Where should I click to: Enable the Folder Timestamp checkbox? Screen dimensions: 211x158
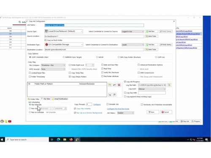pos(30,77)
